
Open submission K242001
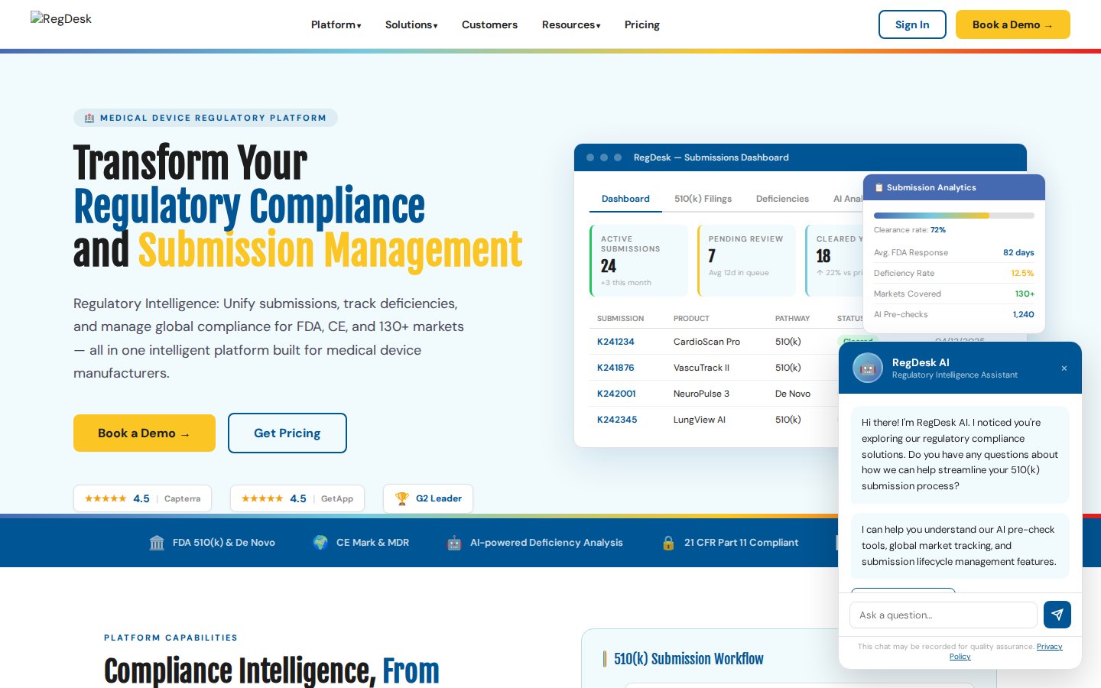coord(616,394)
